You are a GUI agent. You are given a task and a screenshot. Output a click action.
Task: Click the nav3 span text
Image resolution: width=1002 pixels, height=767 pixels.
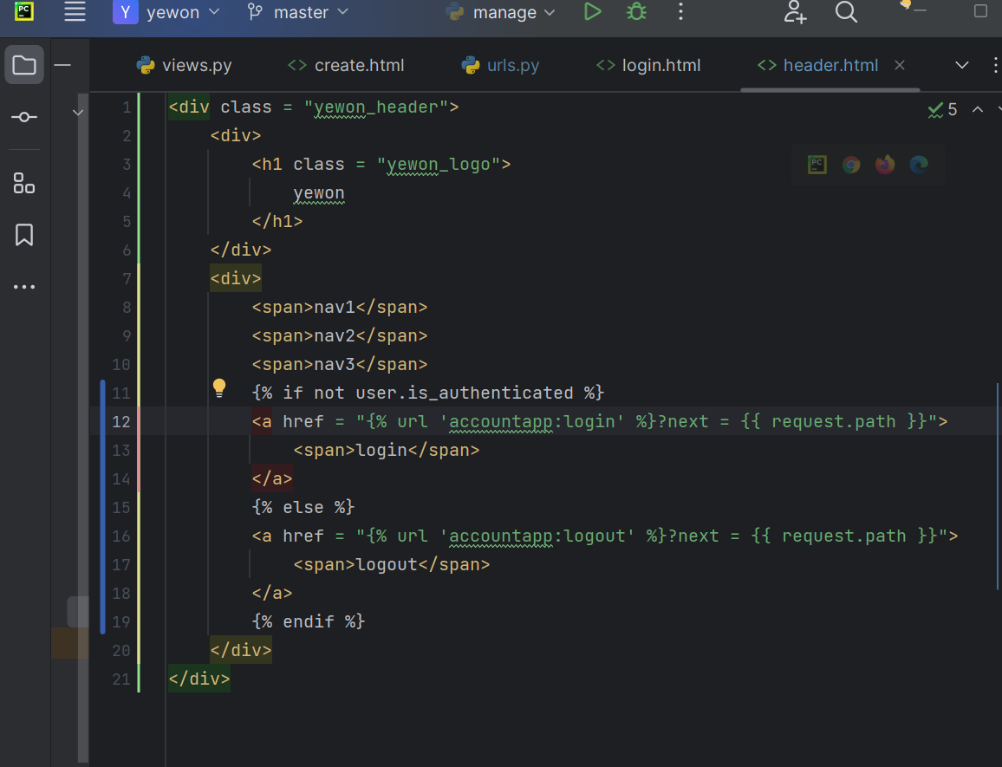point(335,364)
